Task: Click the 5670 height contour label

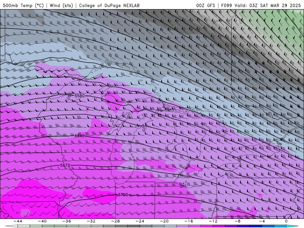Action: [65, 165]
